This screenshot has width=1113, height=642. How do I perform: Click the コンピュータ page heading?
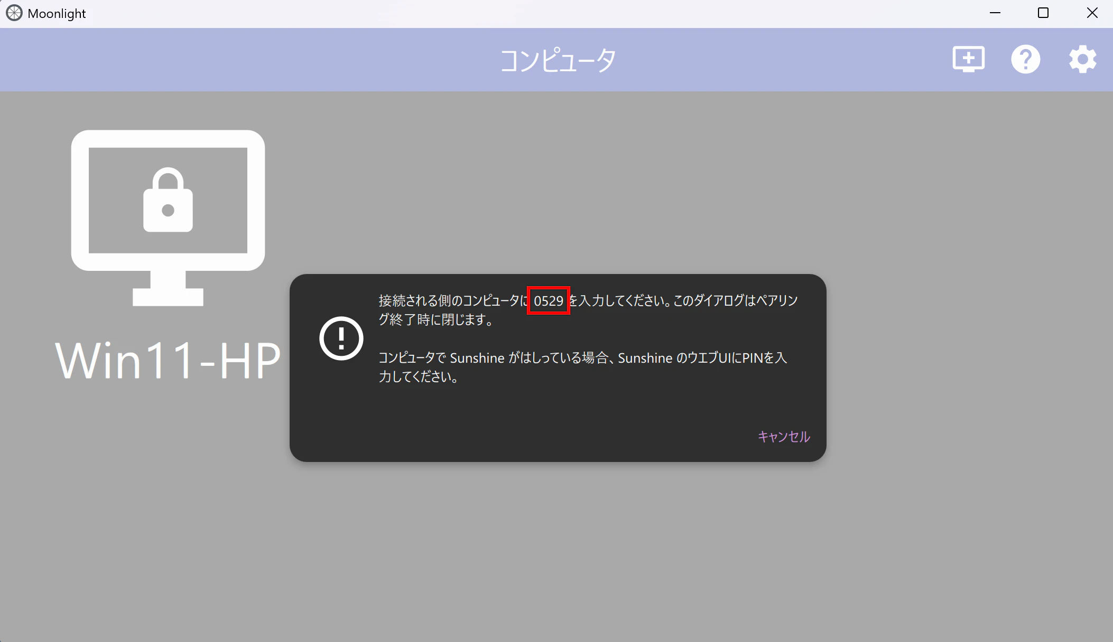558,60
